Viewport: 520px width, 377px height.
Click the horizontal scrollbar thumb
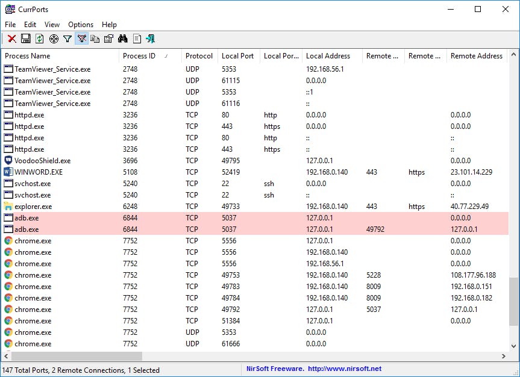(x=77, y=356)
